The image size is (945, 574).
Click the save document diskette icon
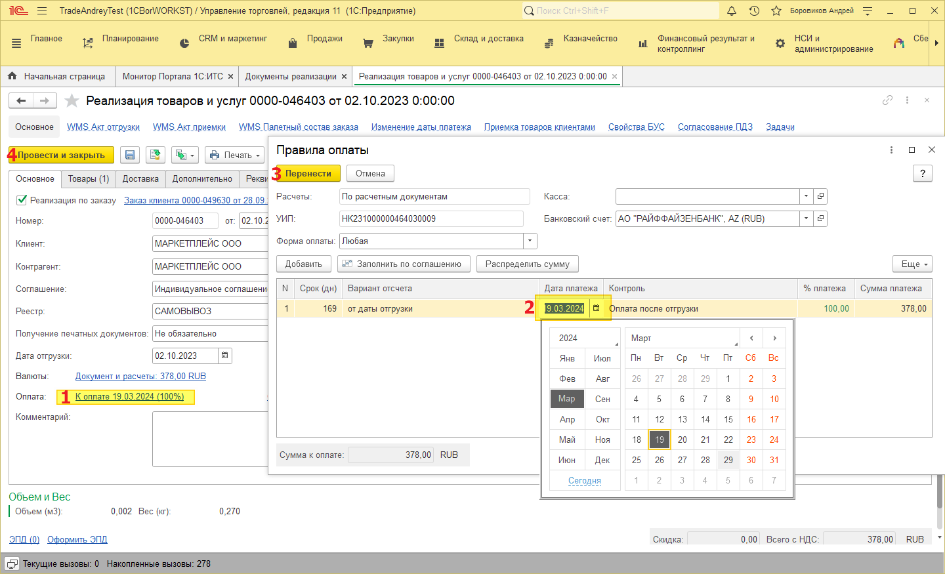click(x=130, y=155)
